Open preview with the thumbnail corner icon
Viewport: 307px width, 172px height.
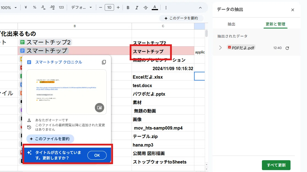pos(99,107)
